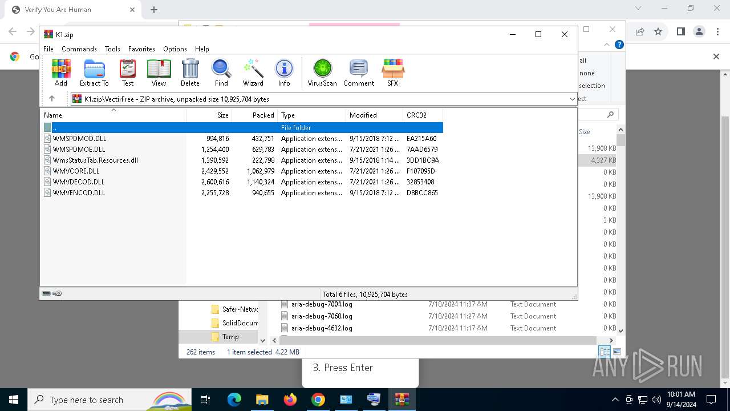Viewport: 730px width, 411px height.
Task: Click the Delete trash icon
Action: pos(190,73)
